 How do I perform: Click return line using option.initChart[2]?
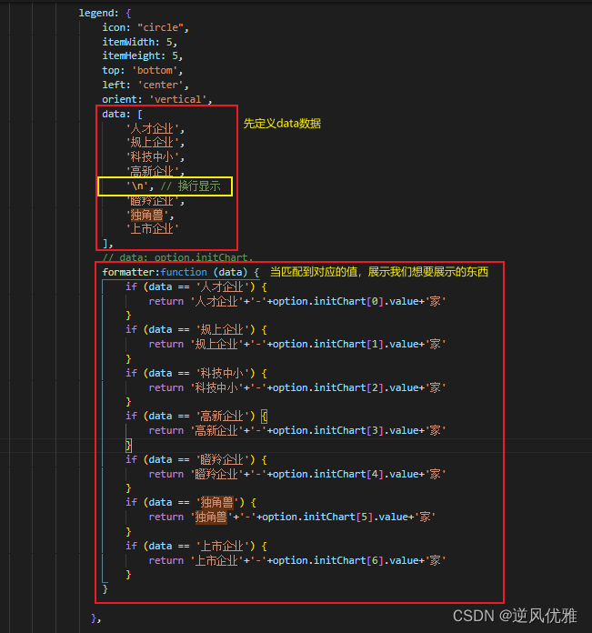pos(297,388)
